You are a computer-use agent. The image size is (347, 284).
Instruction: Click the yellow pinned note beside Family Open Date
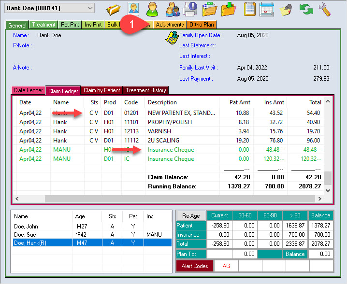[x=172, y=38]
